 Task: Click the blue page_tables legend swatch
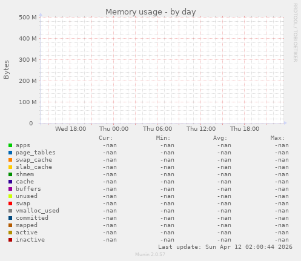tap(10, 153)
